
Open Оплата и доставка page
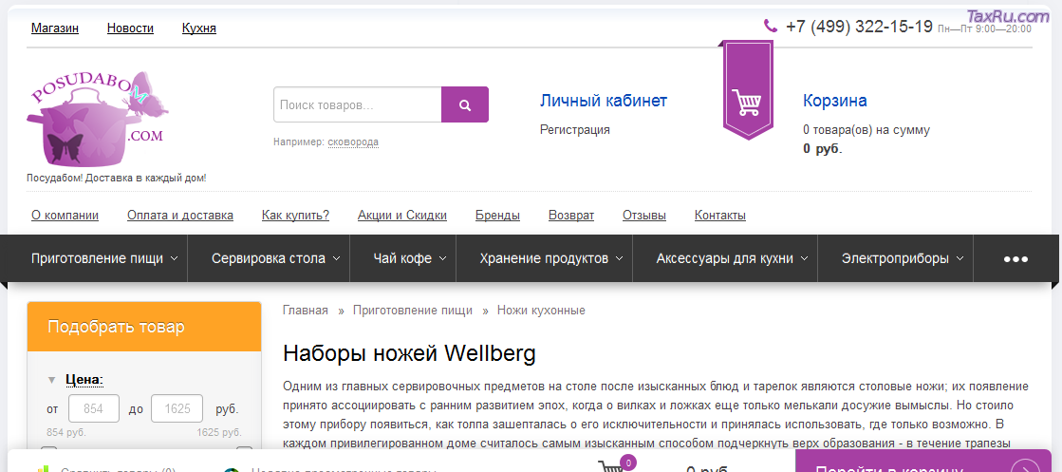tap(180, 215)
